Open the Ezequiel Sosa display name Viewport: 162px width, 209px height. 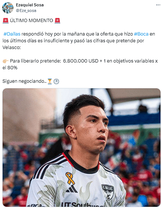[x=30, y=5]
